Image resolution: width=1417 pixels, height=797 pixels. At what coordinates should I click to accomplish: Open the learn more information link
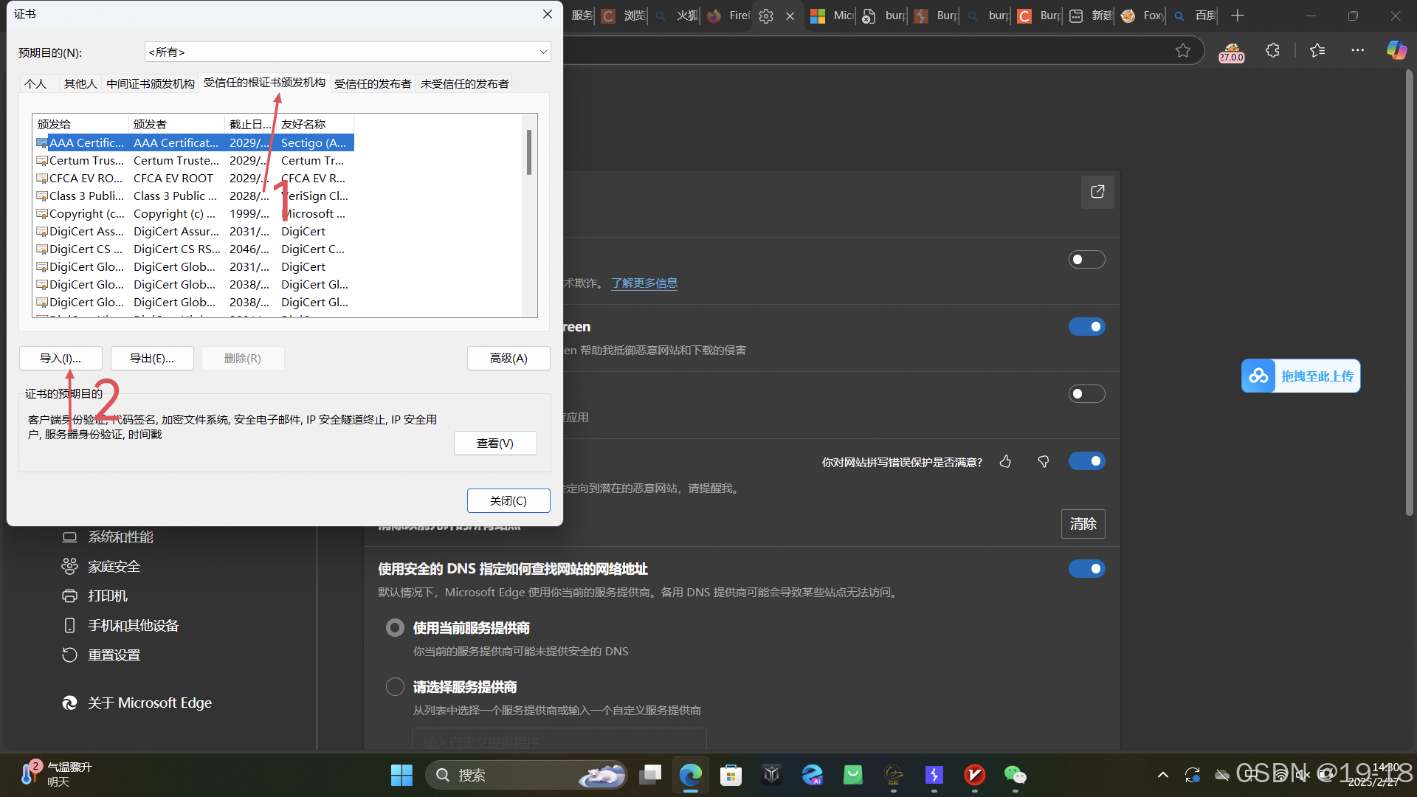pos(644,283)
